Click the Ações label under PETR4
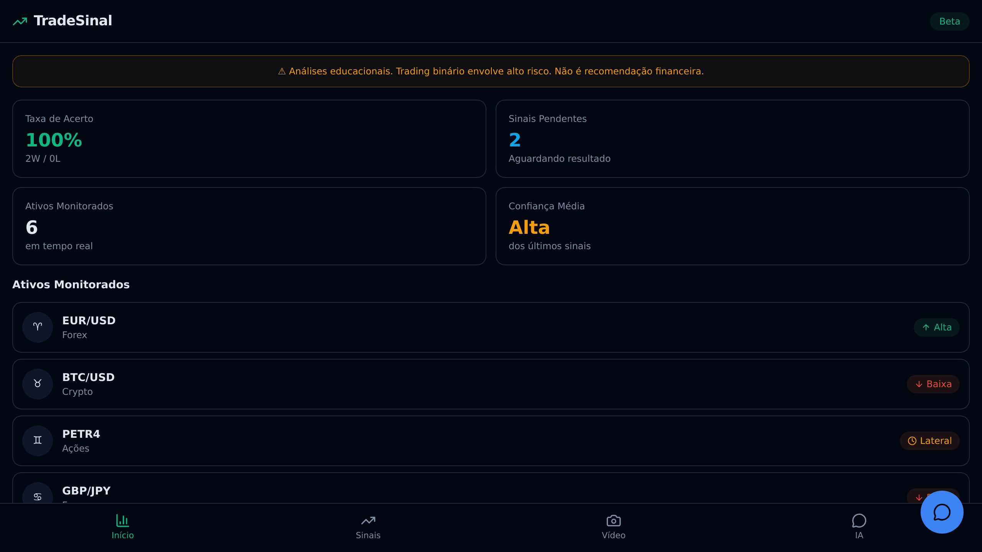Viewport: 982px width, 552px height. 76,449
